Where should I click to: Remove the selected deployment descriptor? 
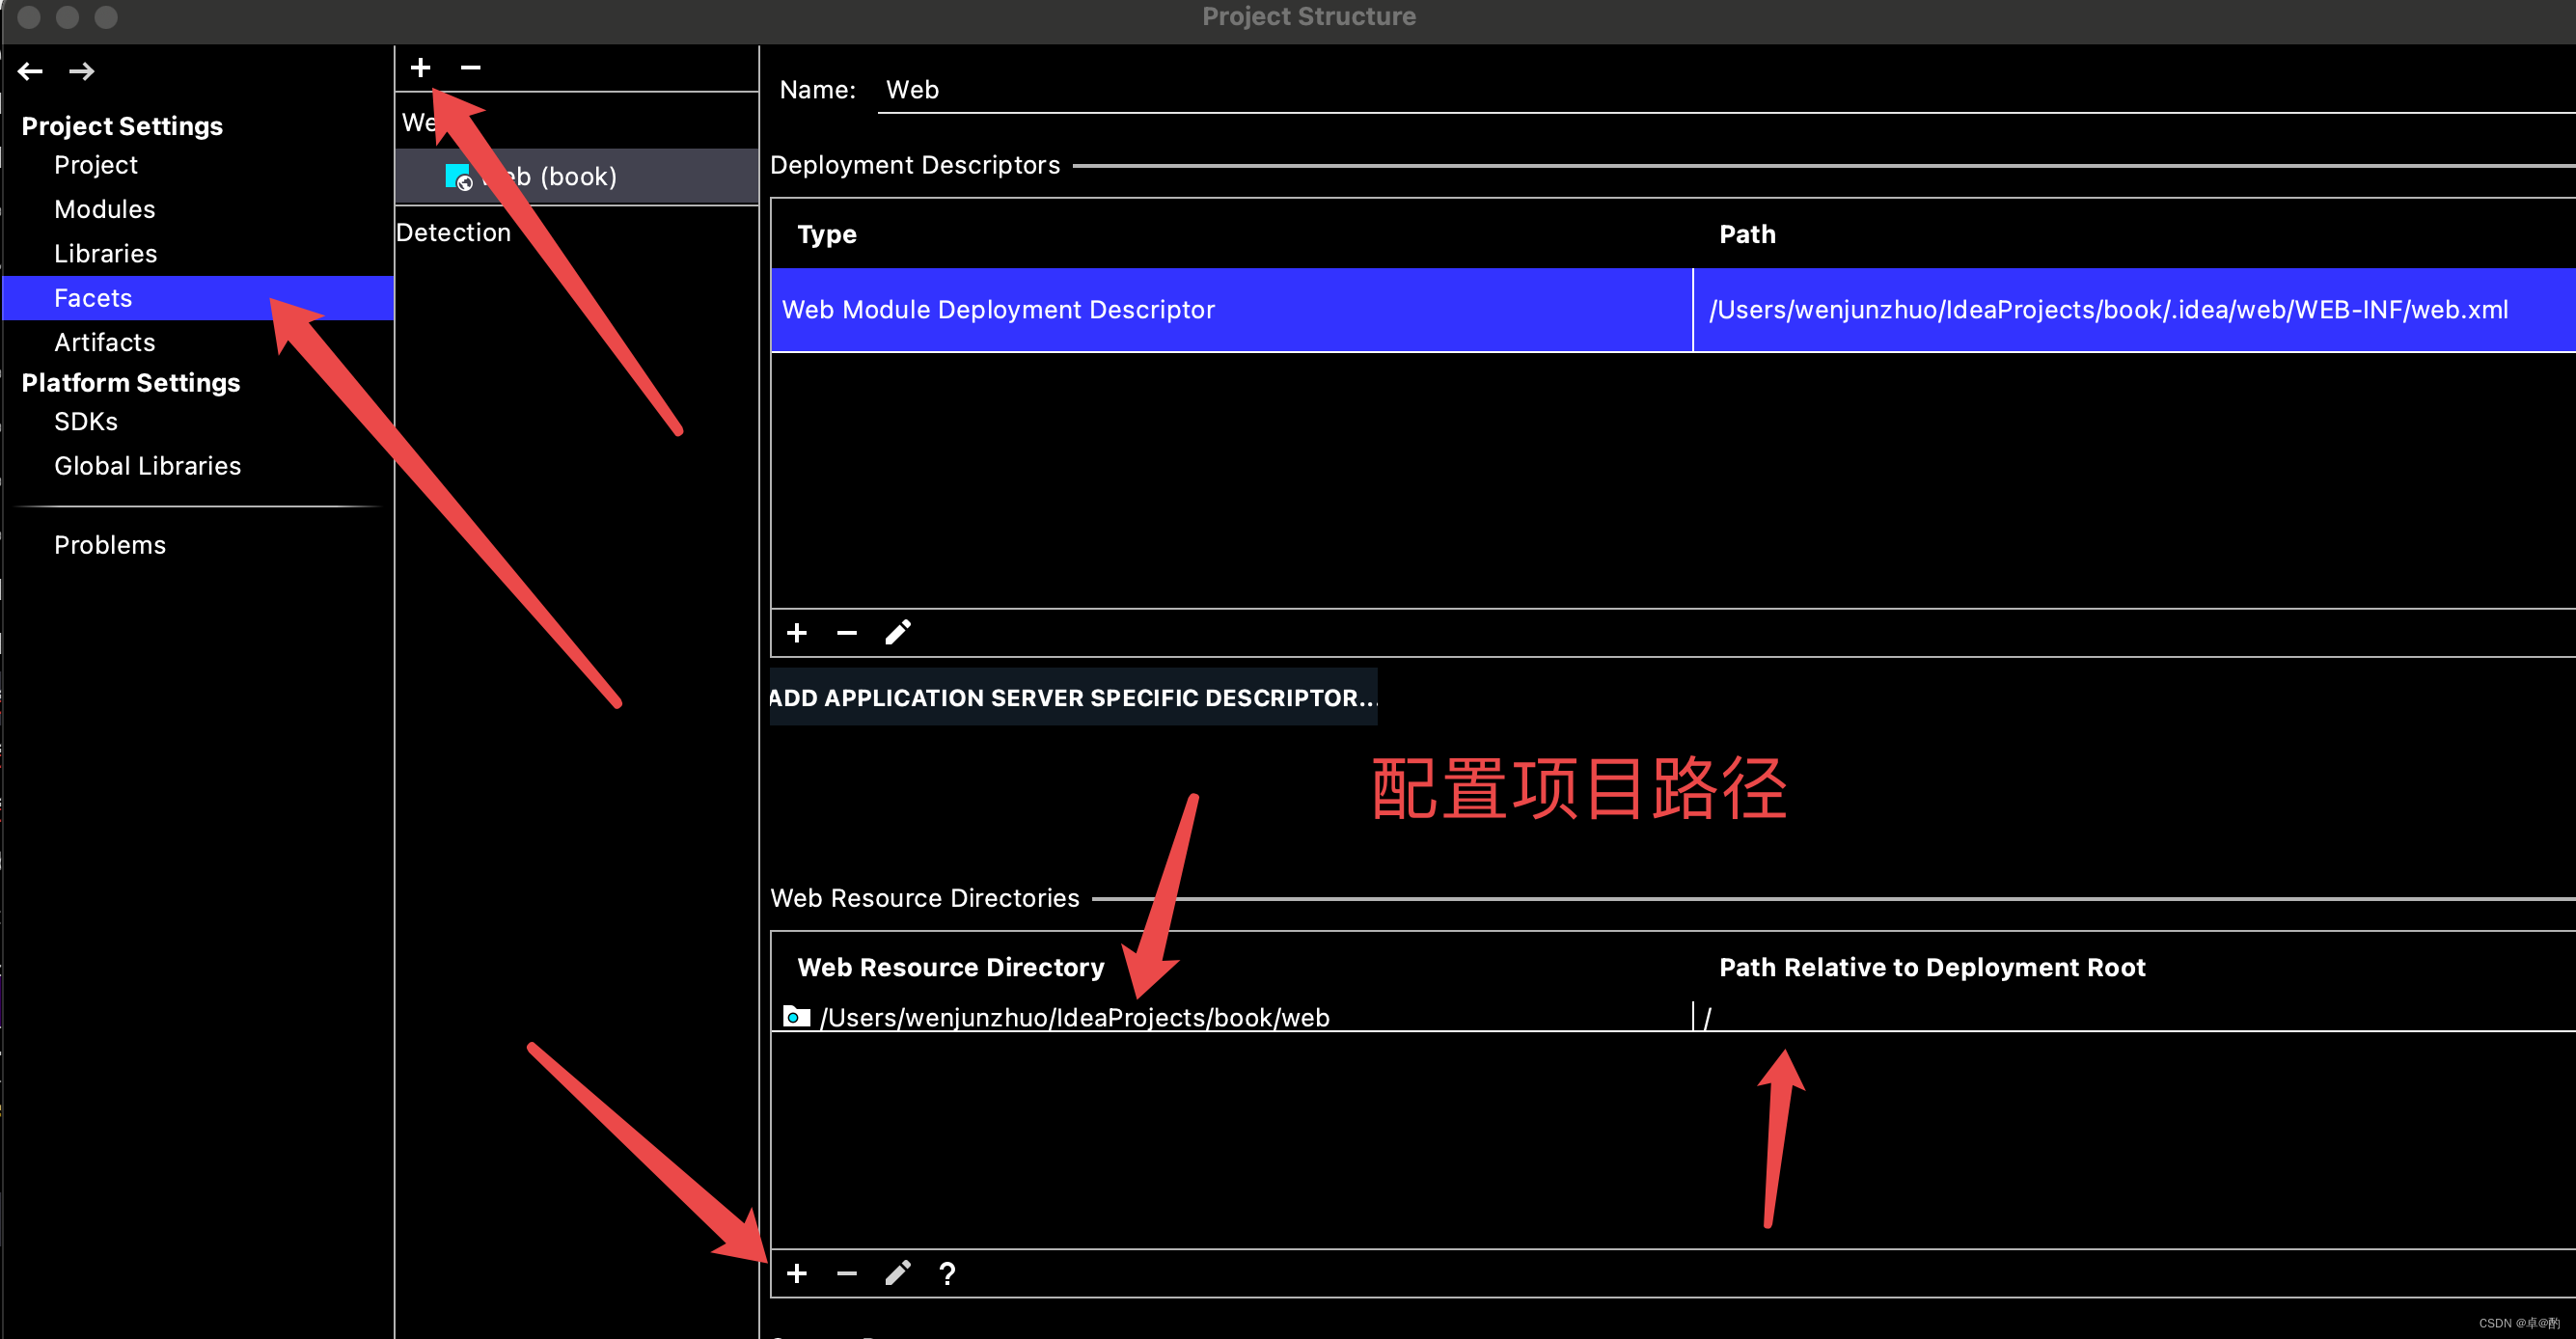coord(846,633)
